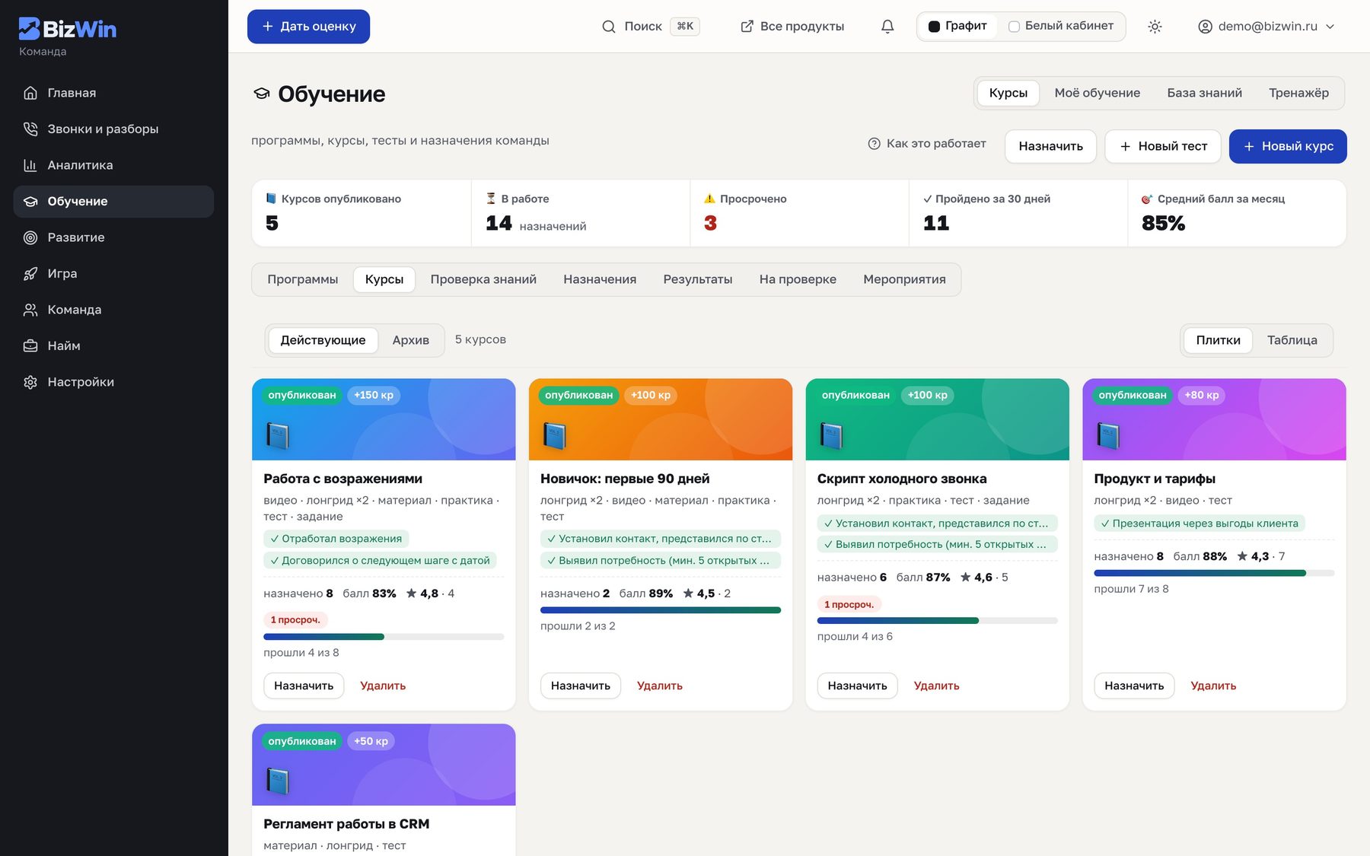Assign the Скрипт холодного звонка course

[858, 686]
